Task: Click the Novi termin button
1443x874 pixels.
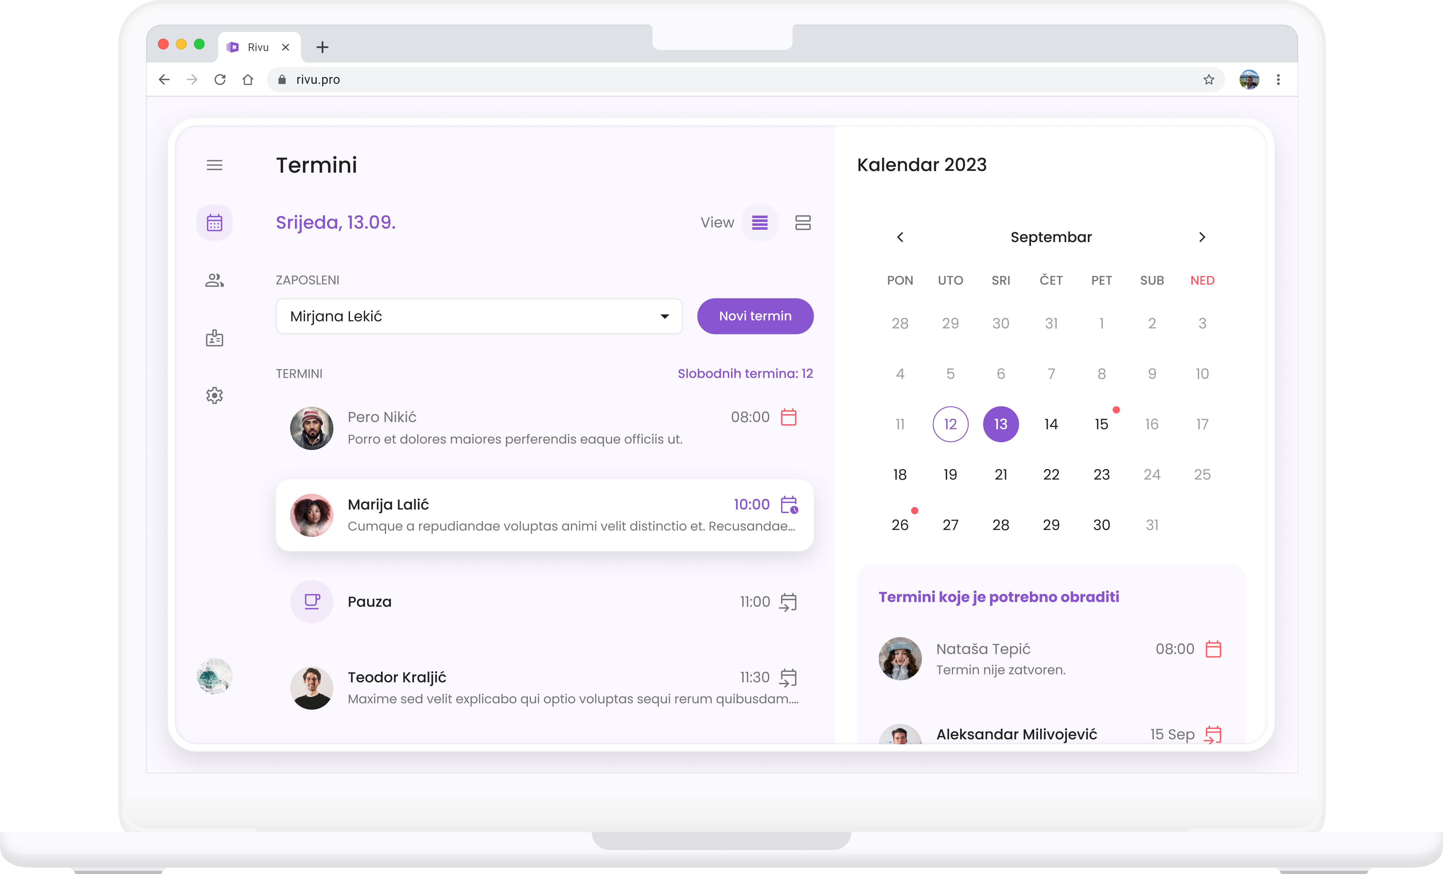Action: pyautogui.click(x=755, y=316)
